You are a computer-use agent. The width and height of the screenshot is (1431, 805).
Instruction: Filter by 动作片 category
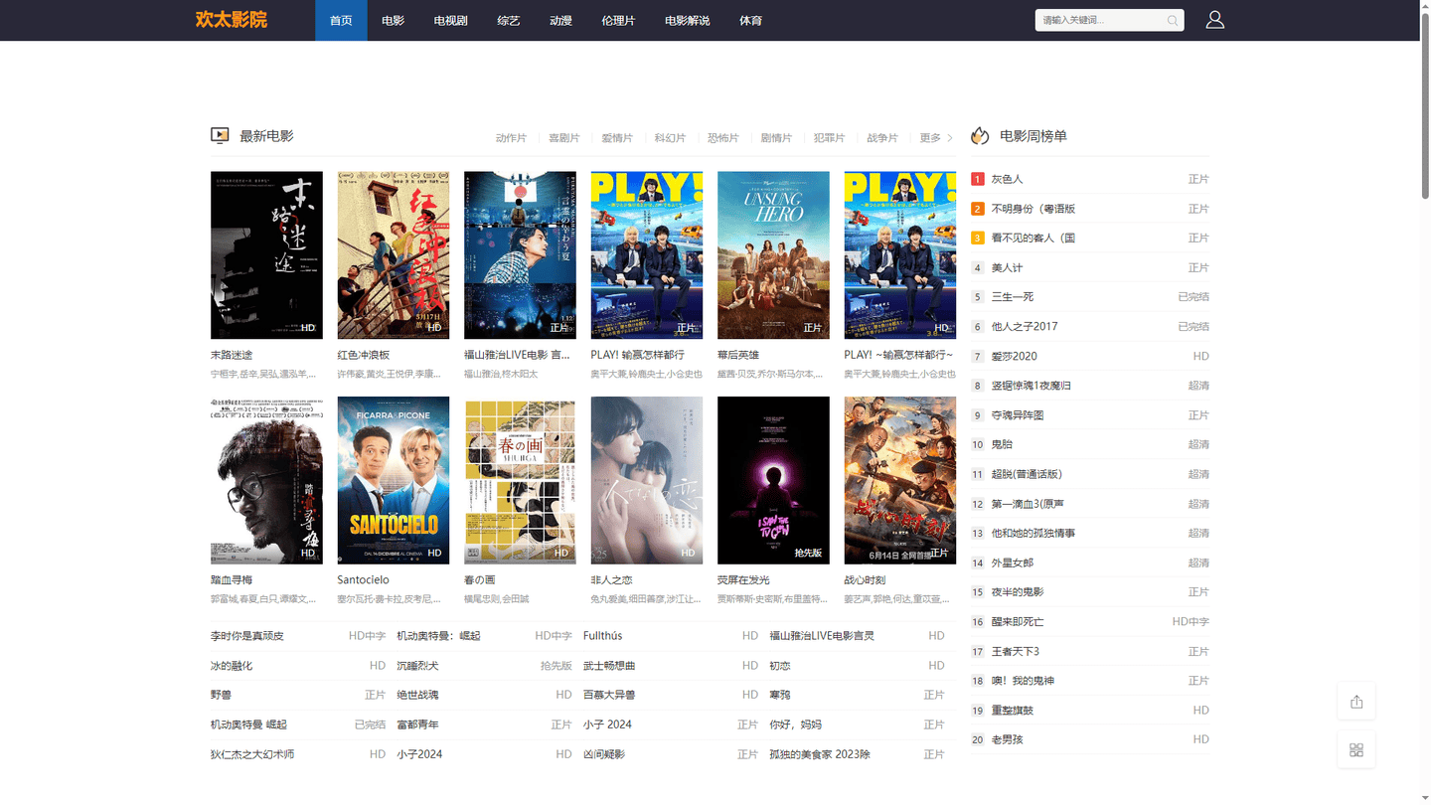(x=511, y=138)
